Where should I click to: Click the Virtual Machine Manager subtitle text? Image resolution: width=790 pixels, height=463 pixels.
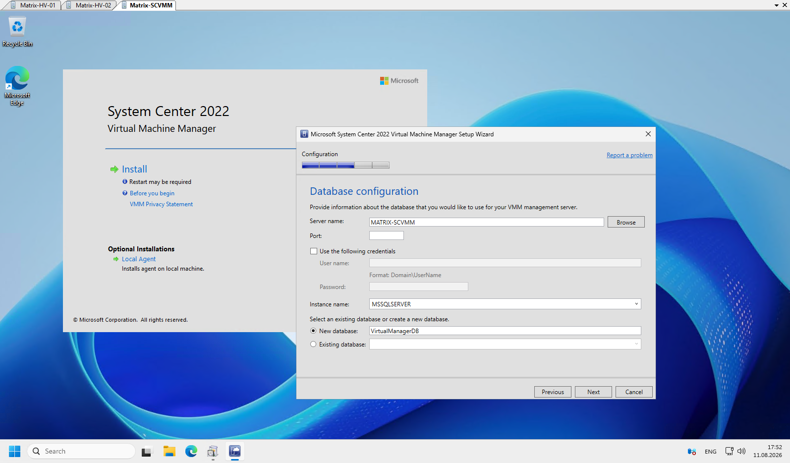pyautogui.click(x=162, y=128)
